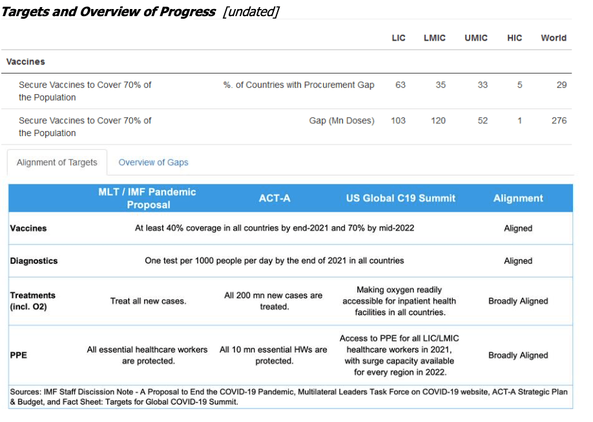The width and height of the screenshot is (593, 422).
Task: Select the MLT / IMF Pandemic Proposal header
Action: coord(147,198)
